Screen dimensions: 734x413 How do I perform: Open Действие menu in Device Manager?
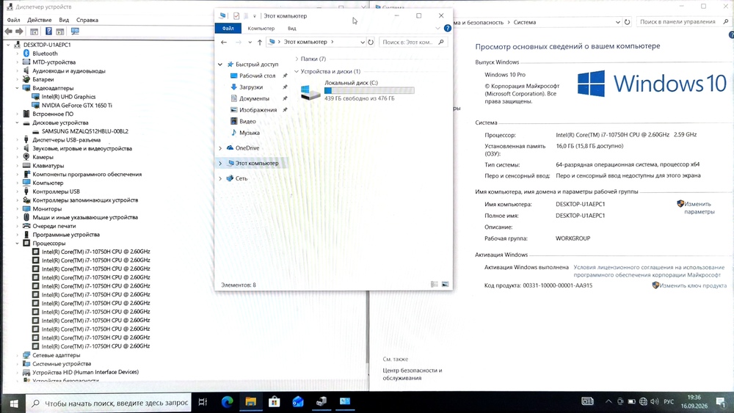[40, 20]
